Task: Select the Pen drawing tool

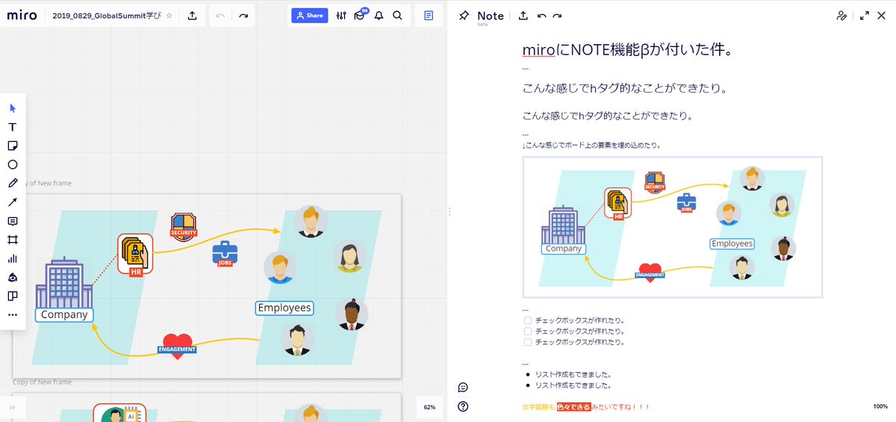Action: click(13, 183)
